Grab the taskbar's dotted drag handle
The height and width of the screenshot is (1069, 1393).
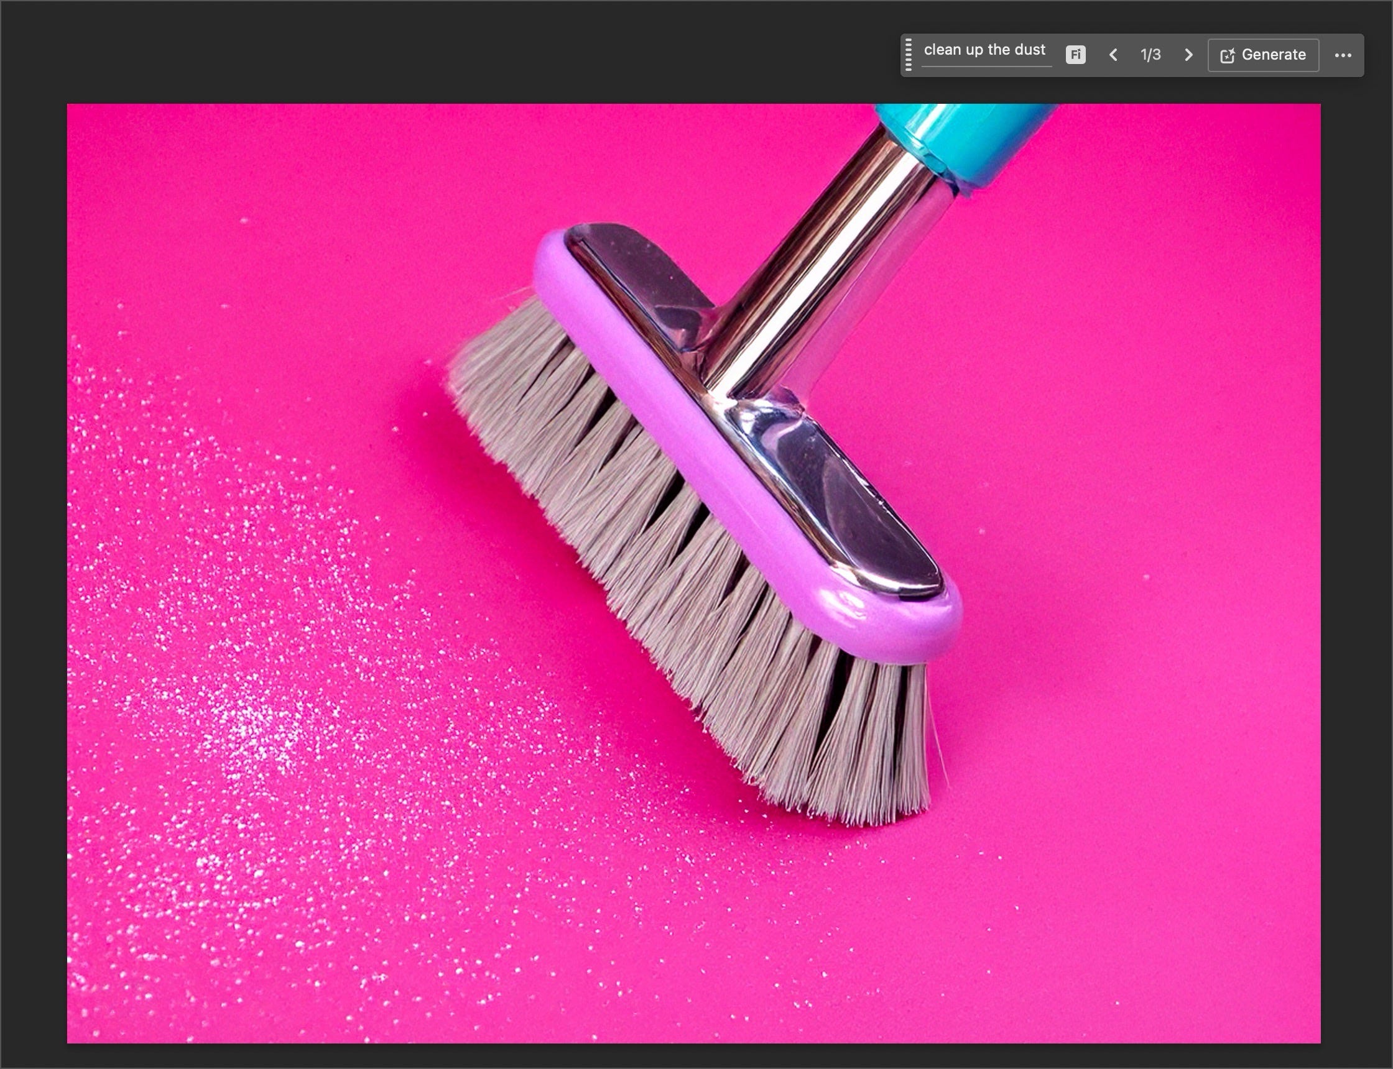point(909,55)
